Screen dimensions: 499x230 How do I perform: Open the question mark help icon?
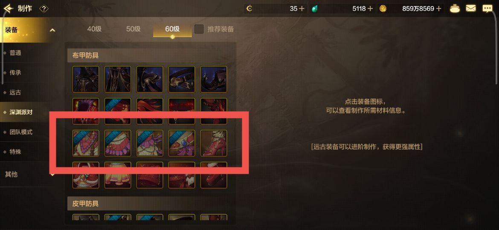tap(44, 9)
